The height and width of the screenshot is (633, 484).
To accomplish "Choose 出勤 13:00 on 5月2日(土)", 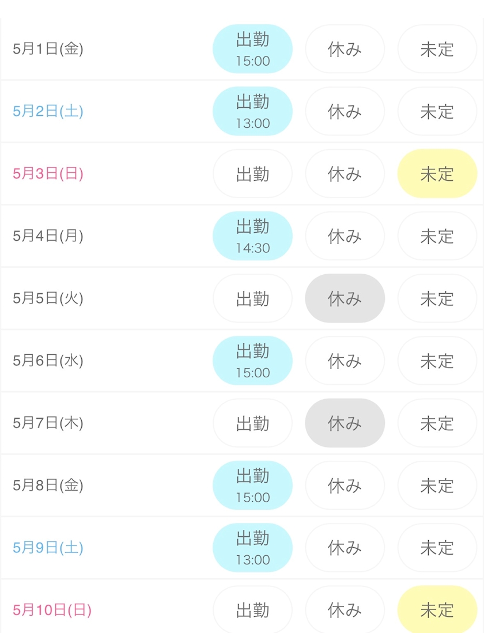I will point(252,111).
